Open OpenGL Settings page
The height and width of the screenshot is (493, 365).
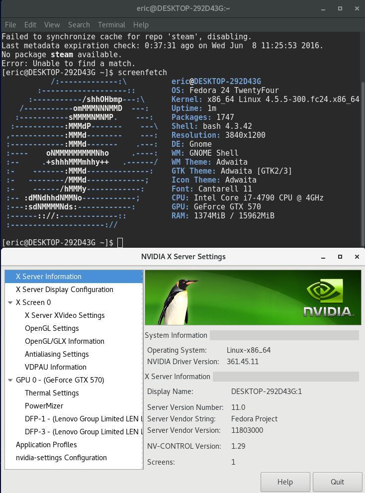click(52, 328)
